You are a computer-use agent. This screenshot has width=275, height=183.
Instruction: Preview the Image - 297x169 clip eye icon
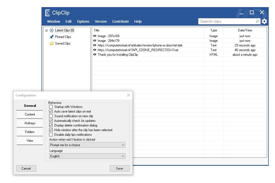point(95,36)
